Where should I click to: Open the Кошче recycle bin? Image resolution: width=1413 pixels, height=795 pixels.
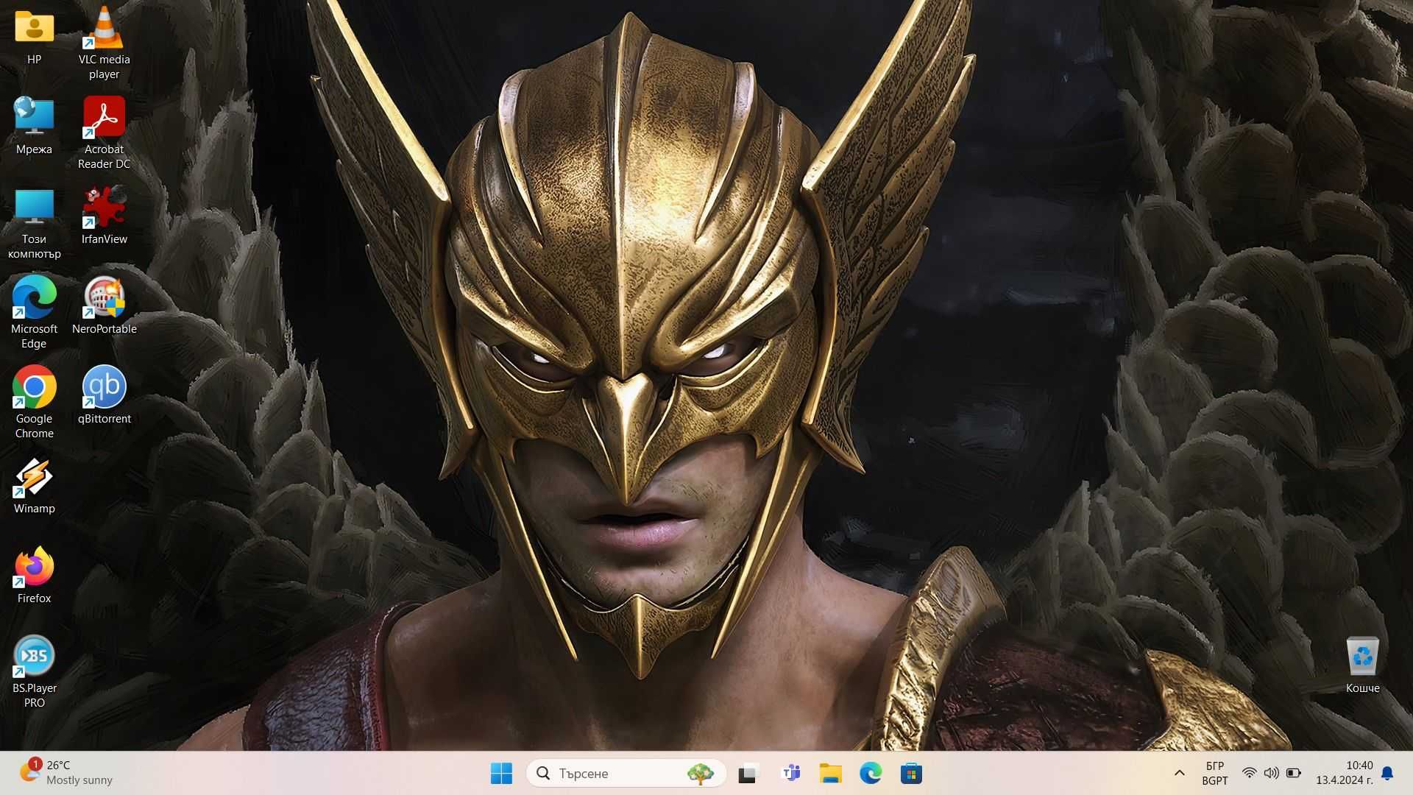click(1362, 665)
